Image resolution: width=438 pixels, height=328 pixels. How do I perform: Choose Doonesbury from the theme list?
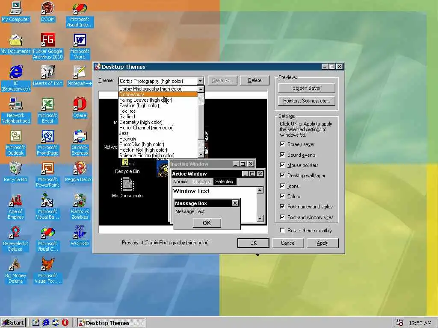tap(158, 94)
